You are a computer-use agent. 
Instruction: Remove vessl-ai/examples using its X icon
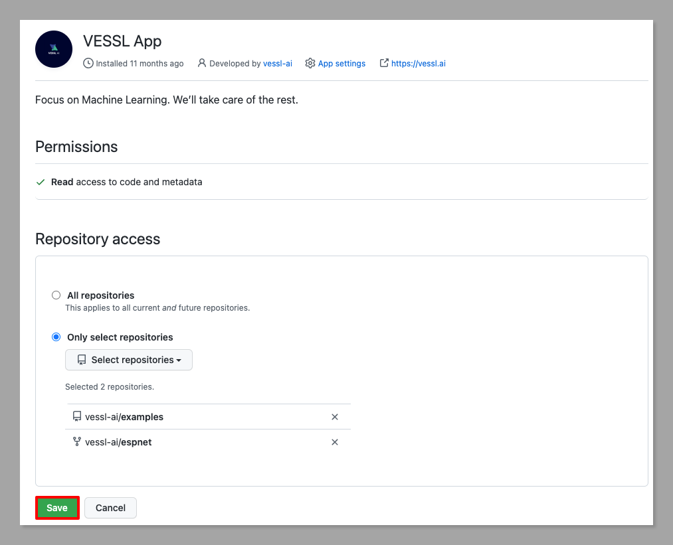tap(335, 417)
